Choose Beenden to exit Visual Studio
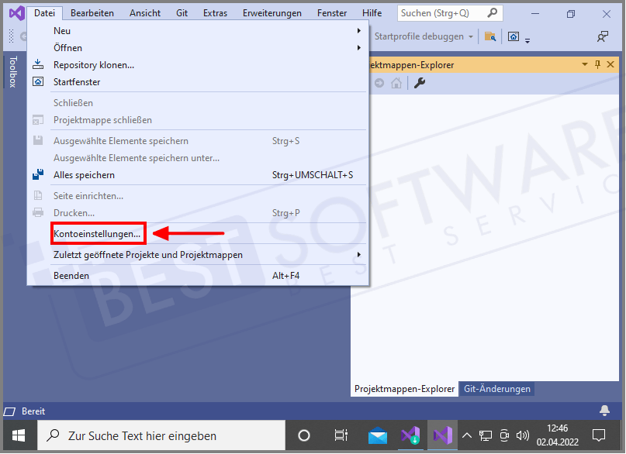Screen dimensions: 626x454 (x=71, y=275)
